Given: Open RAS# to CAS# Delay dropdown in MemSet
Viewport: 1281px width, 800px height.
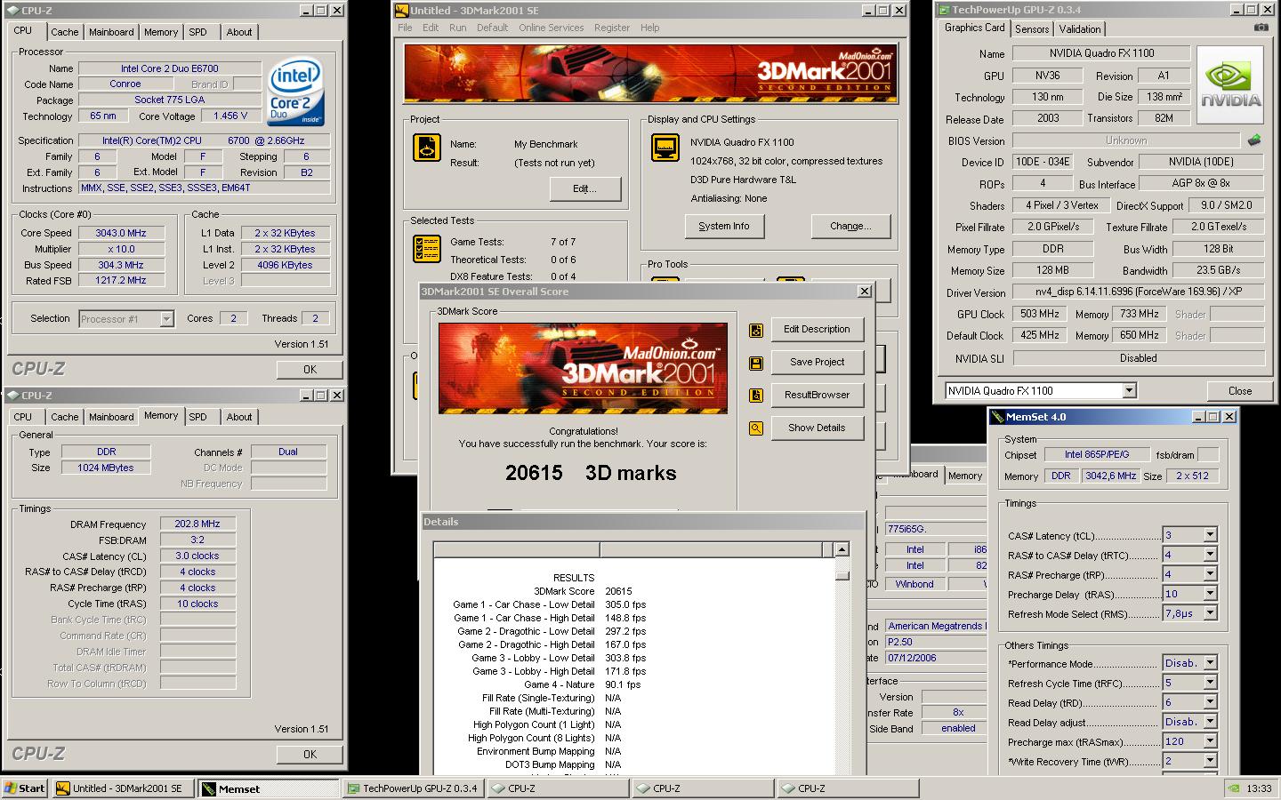Looking at the screenshot, I should tap(1210, 555).
